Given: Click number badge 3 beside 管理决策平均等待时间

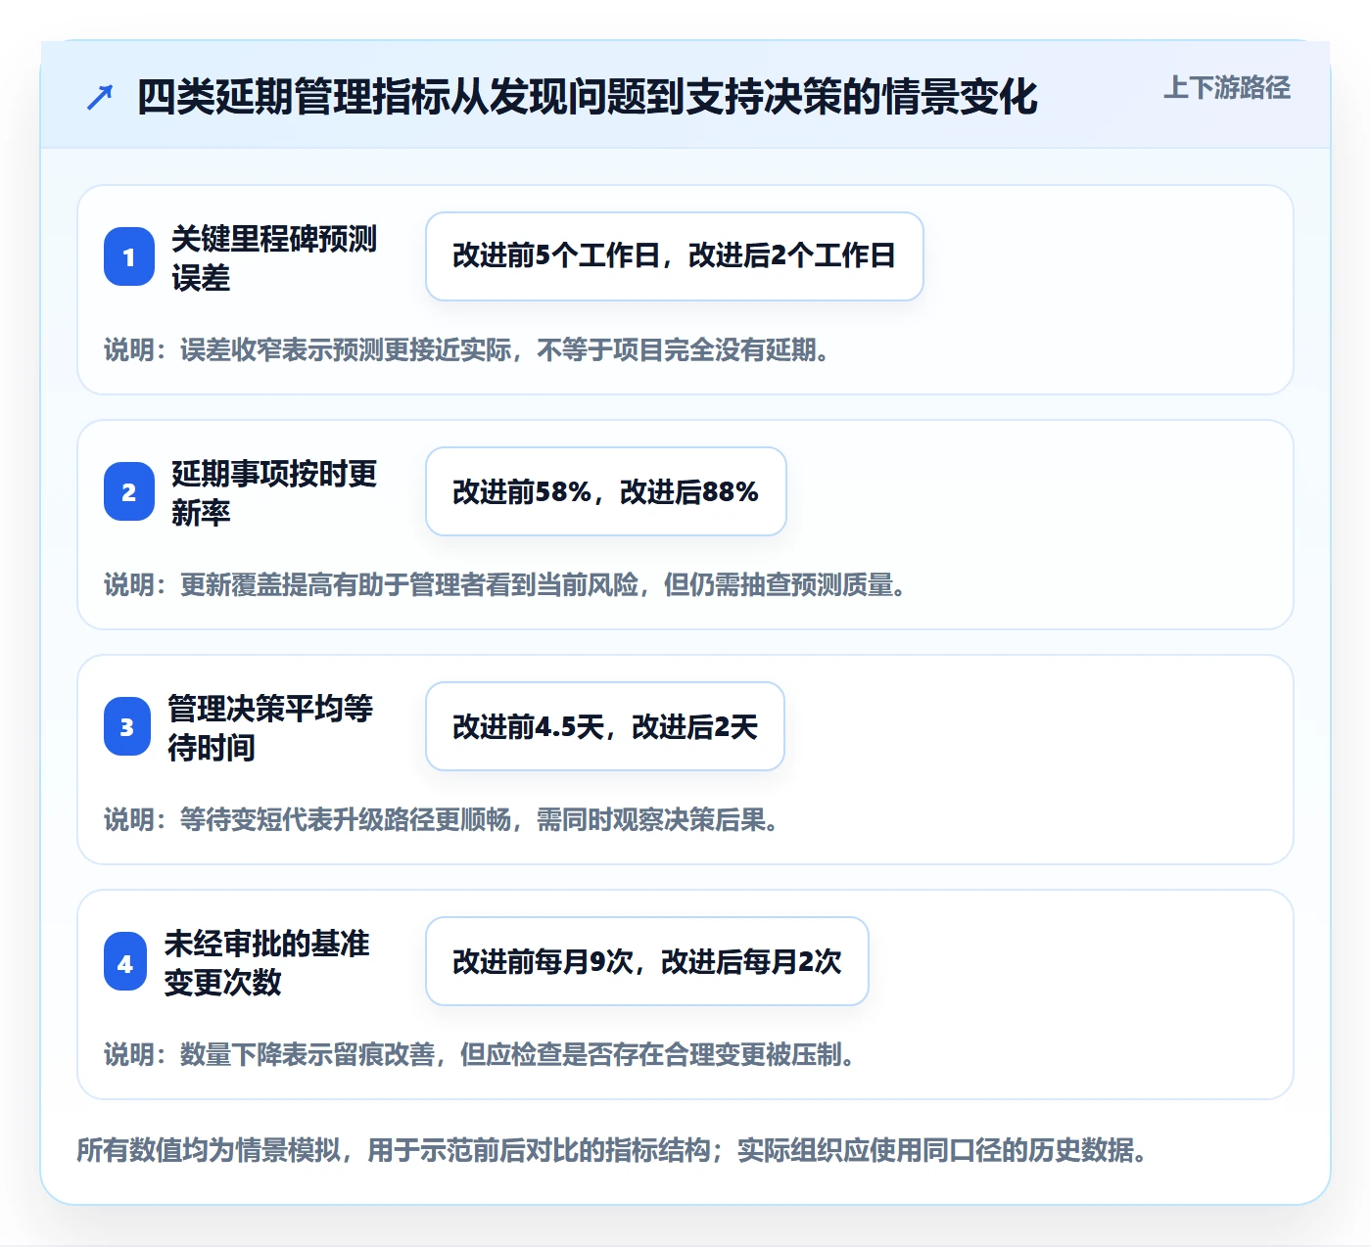Looking at the screenshot, I should pyautogui.click(x=127, y=726).
